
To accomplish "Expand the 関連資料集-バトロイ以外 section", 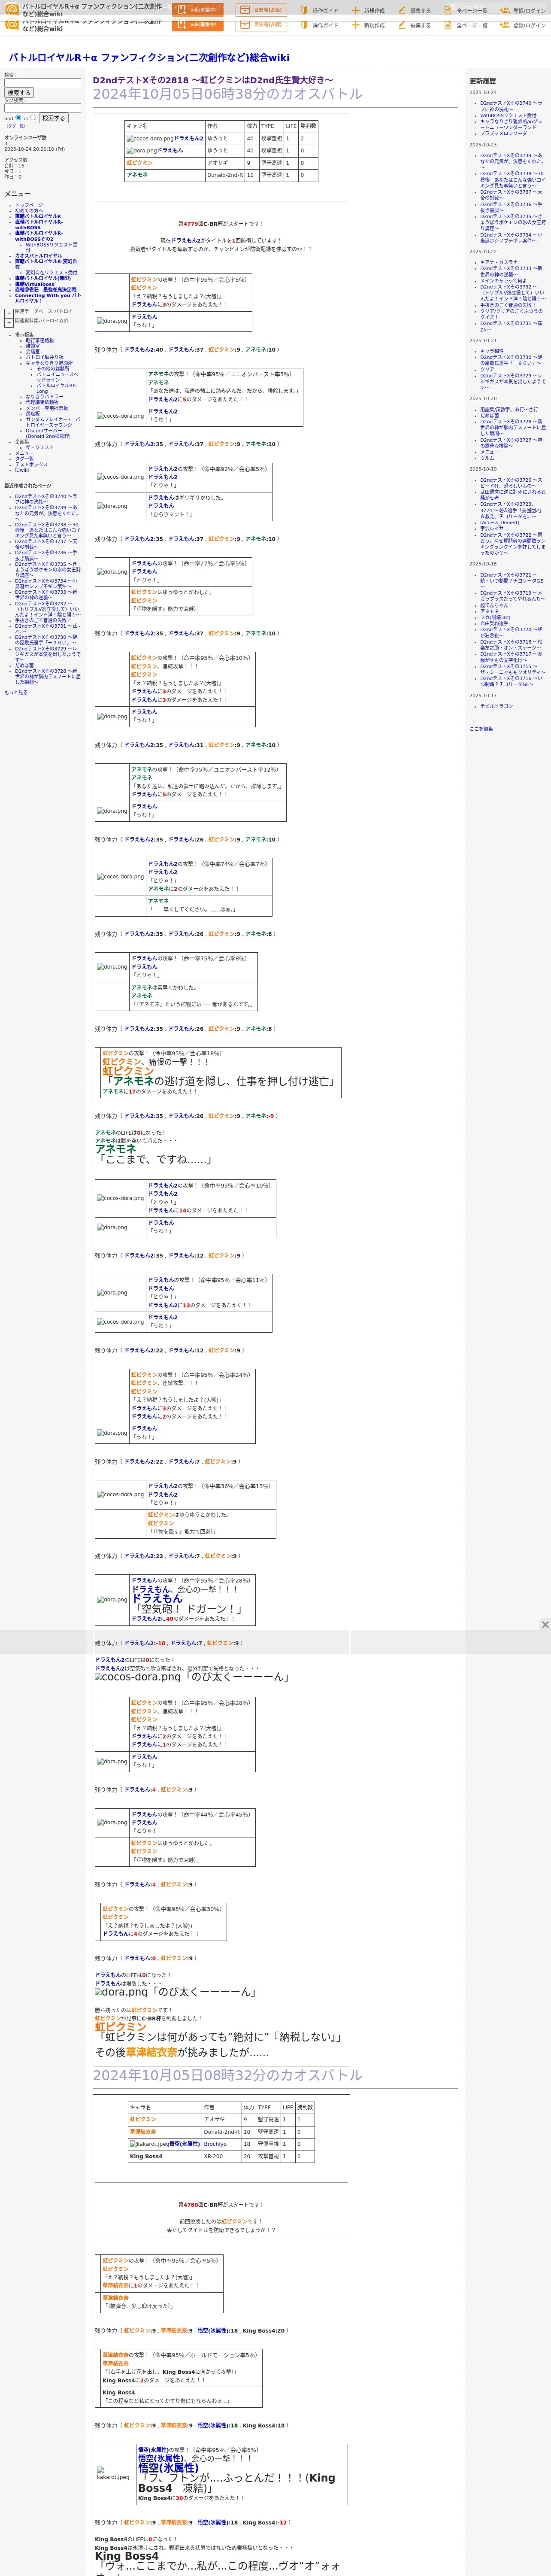I will (9, 322).
